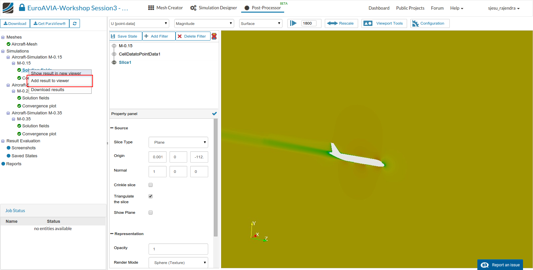
Task: Click the Save State disk icon
Action: (113, 36)
